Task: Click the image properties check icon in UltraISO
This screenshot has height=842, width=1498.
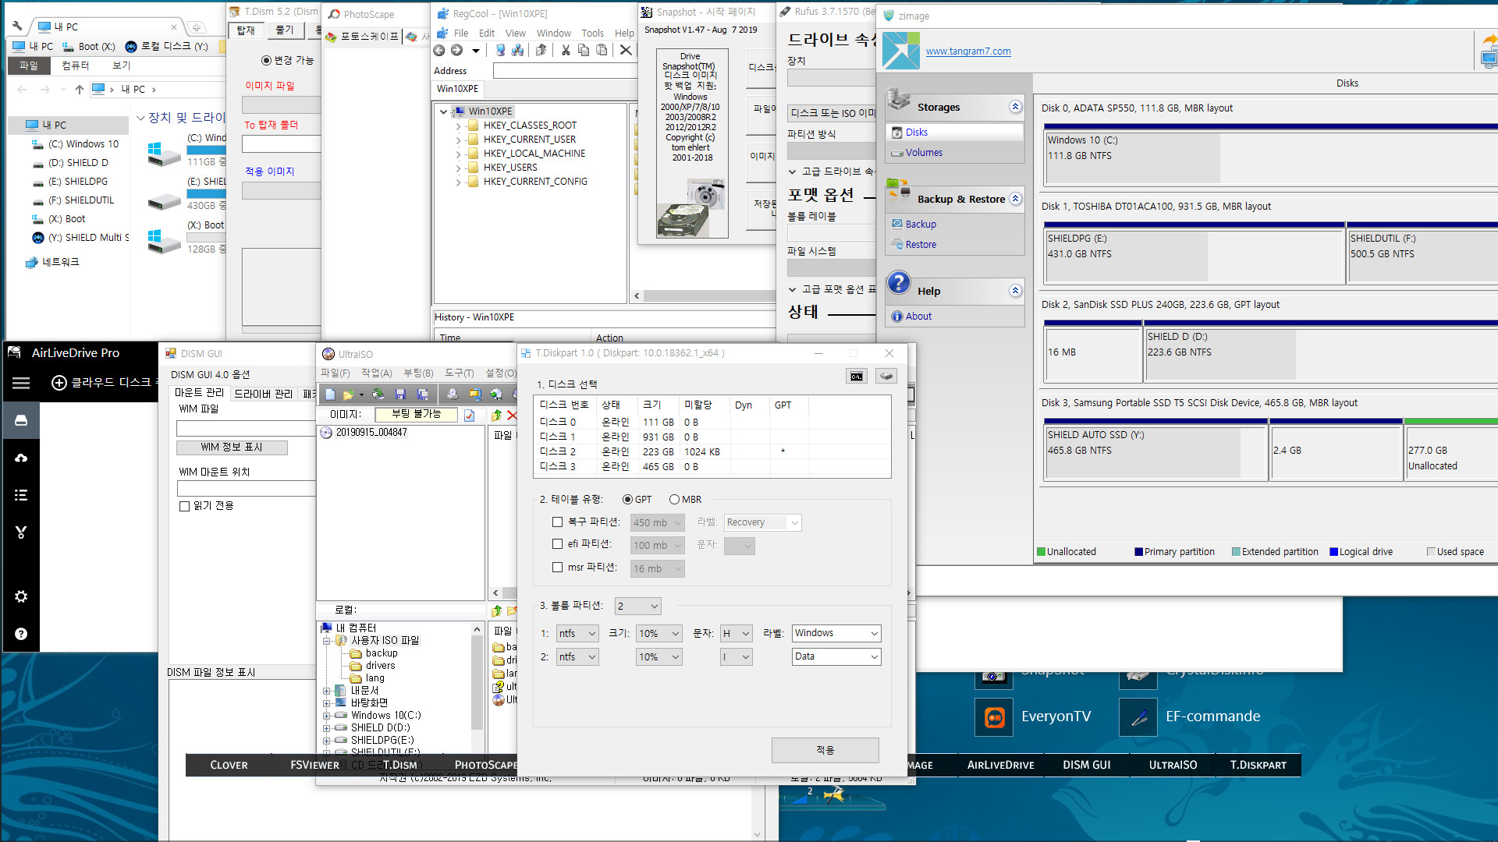Action: (x=469, y=416)
